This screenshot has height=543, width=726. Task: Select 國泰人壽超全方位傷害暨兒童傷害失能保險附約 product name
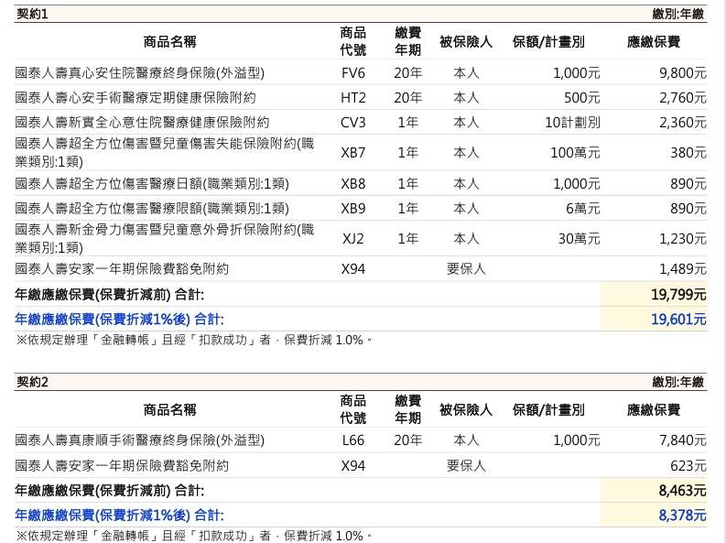pyautogui.click(x=165, y=152)
